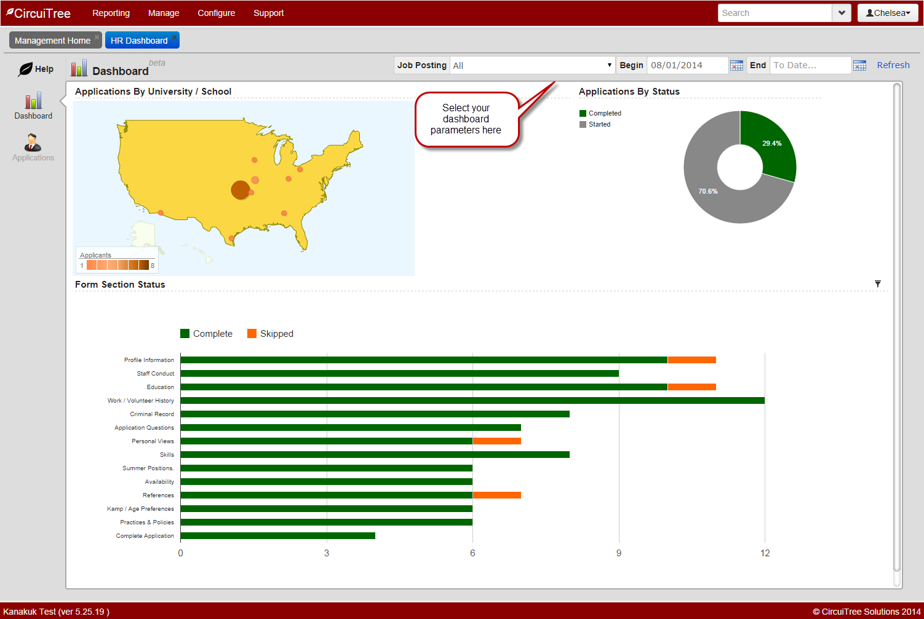Open the Reporting menu
Image resolution: width=924 pixels, height=619 pixels.
coord(111,13)
